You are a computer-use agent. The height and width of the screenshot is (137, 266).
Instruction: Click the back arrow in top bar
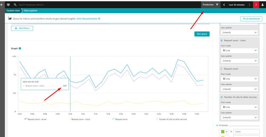[x=2, y=5]
